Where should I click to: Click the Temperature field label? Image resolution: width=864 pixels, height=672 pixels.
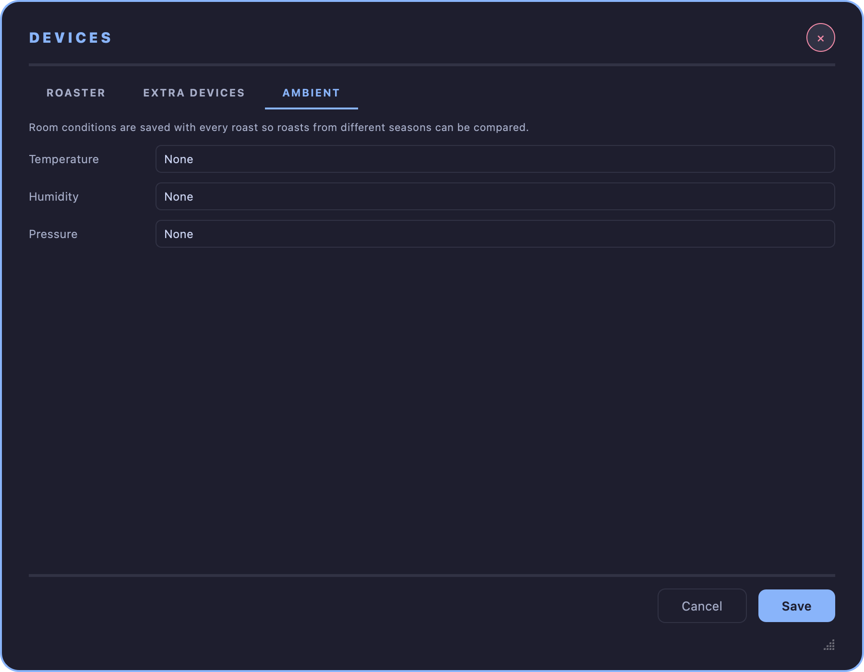[x=64, y=159]
